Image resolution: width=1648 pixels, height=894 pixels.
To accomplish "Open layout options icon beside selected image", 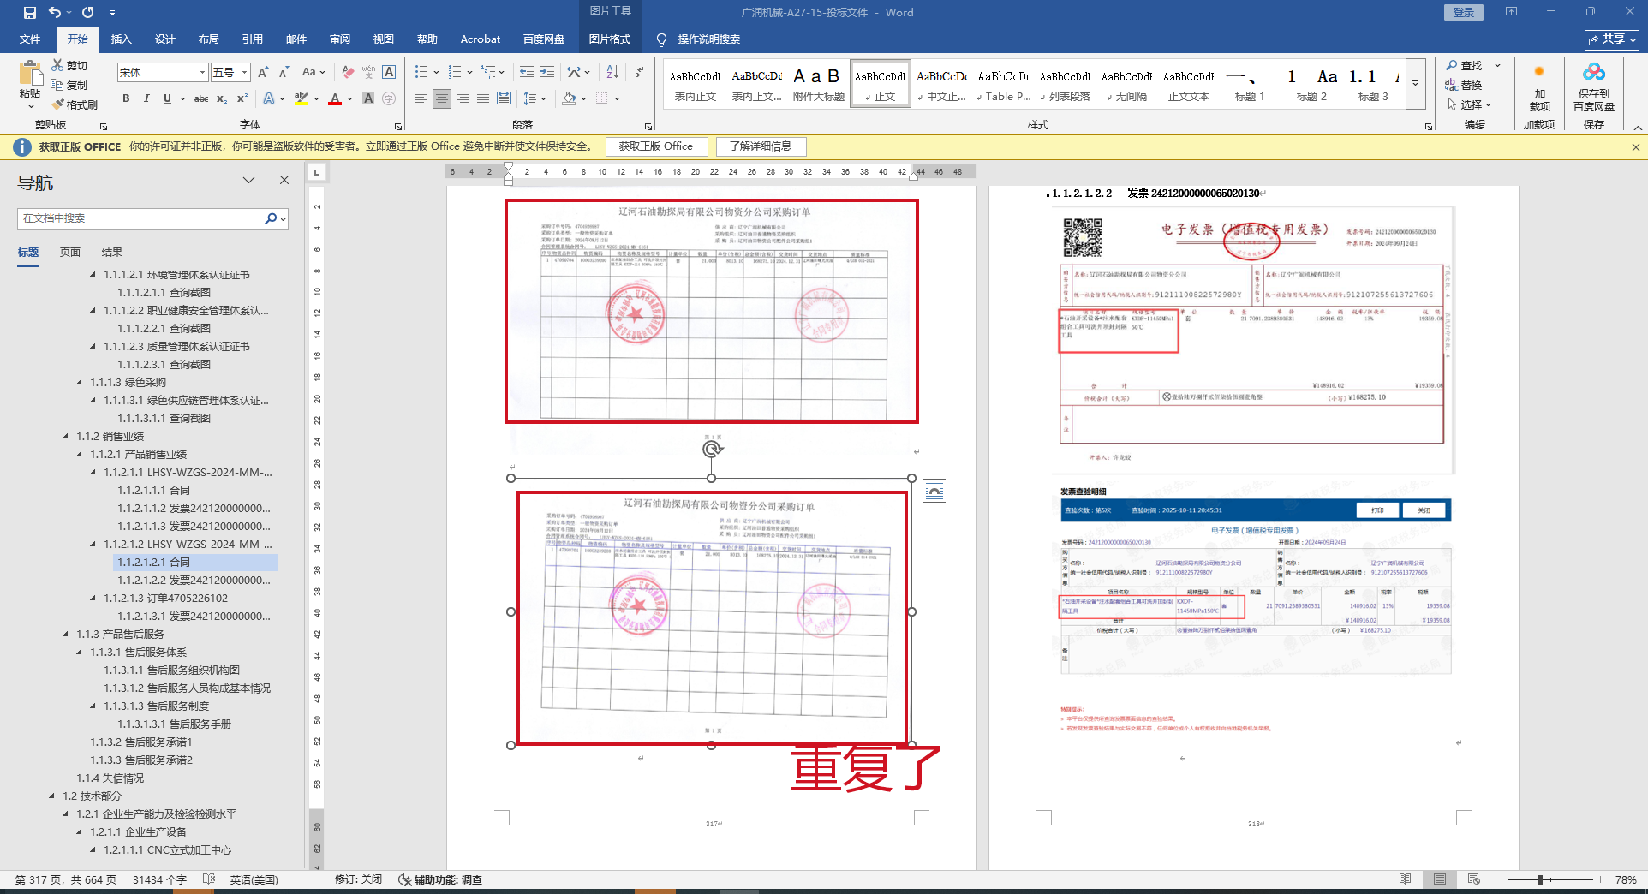I will tap(934, 491).
